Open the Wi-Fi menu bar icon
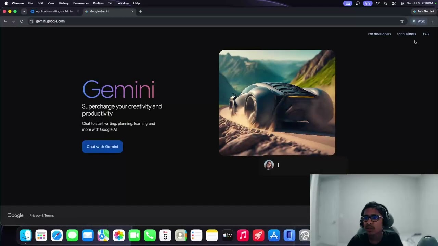The image size is (438, 246). [x=378, y=3]
